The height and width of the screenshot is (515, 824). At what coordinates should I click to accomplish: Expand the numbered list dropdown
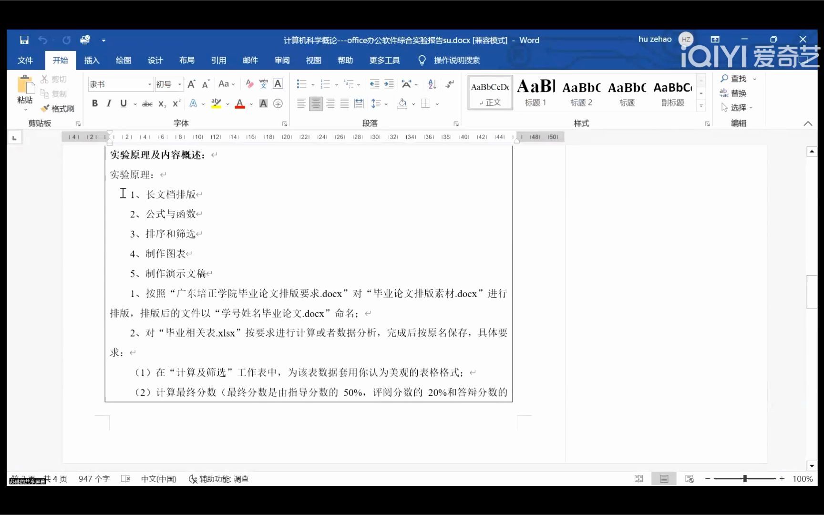tap(336, 84)
